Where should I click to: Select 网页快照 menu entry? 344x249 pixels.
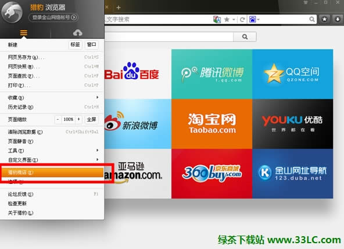[x=52, y=66]
